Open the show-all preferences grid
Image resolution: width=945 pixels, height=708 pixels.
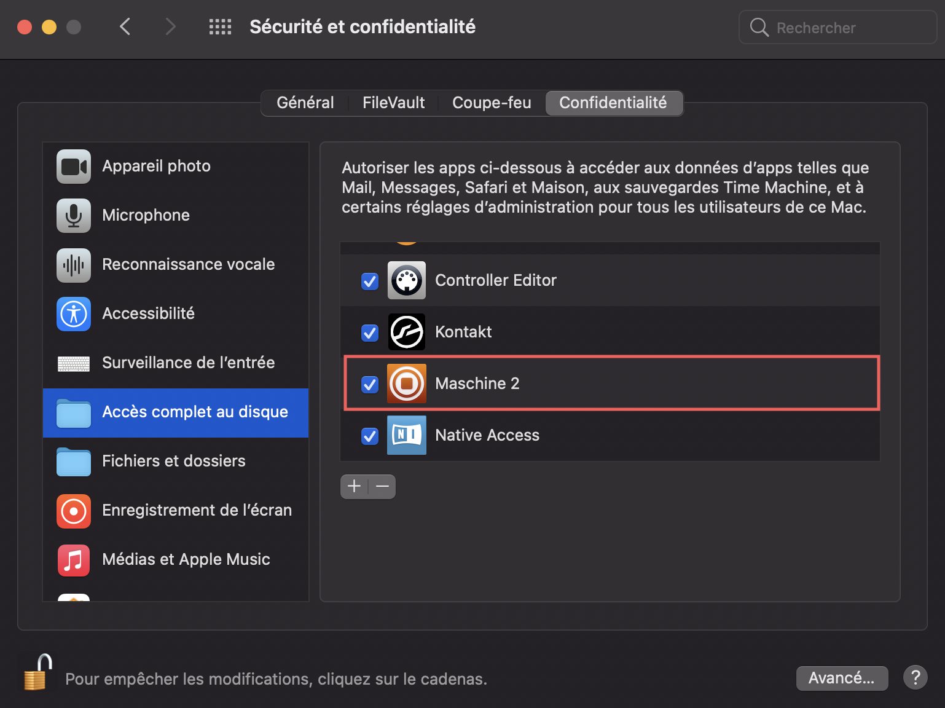(x=220, y=27)
